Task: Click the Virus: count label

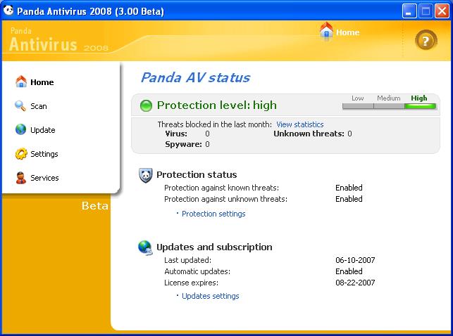Action: (176, 134)
